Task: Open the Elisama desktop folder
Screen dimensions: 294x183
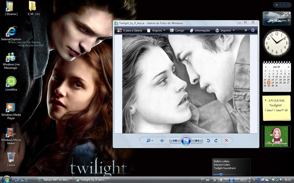Action: pyautogui.click(x=11, y=8)
